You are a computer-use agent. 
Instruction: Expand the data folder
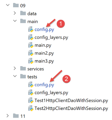point(15,13)
